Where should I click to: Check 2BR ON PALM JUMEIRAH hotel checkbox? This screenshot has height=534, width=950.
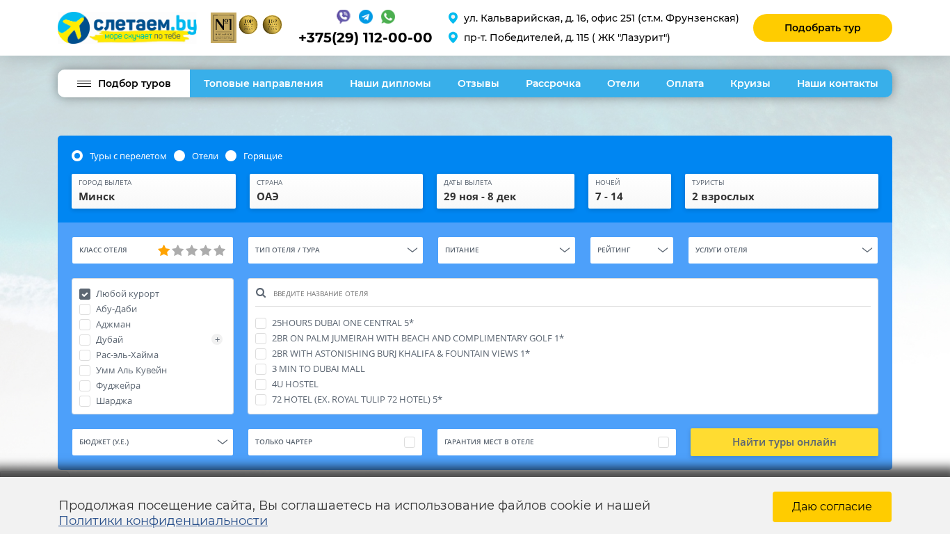click(261, 339)
